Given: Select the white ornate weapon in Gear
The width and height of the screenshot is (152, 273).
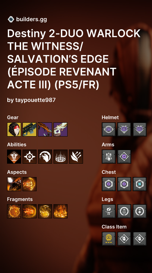Looking at the screenshot, I should click(61, 129).
